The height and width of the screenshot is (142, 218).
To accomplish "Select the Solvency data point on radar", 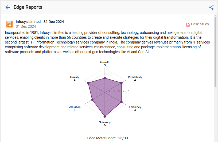I will click(x=105, y=116).
